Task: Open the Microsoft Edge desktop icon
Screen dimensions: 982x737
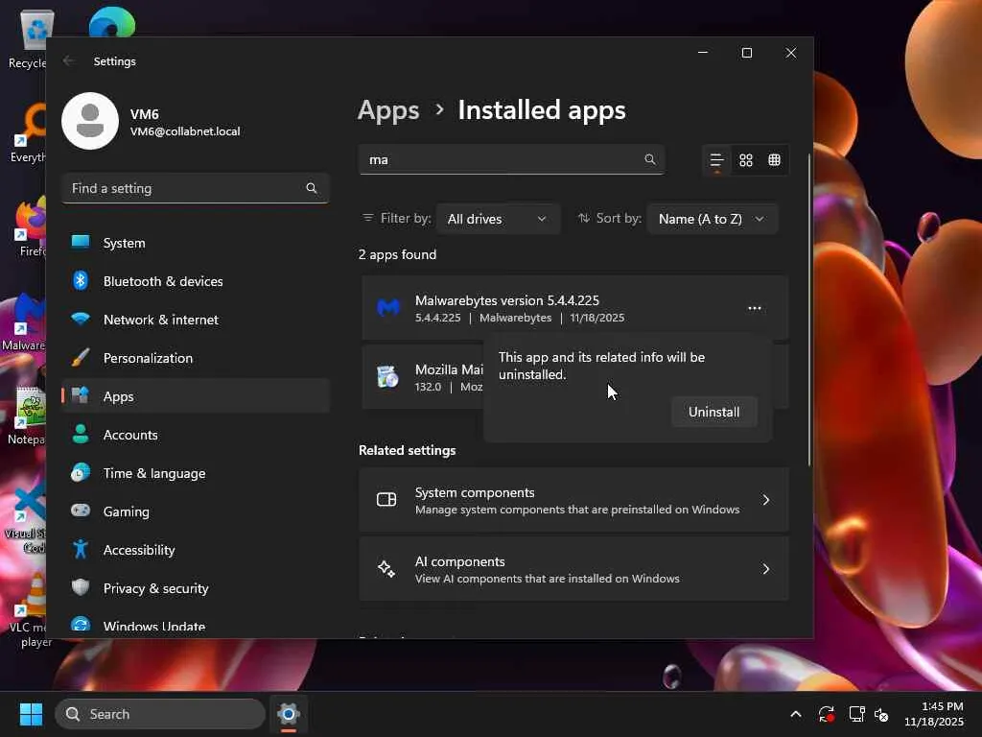Action: coord(111,23)
